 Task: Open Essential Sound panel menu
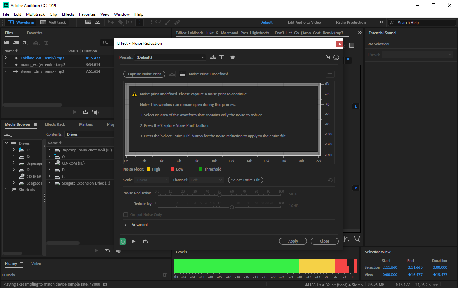tap(400, 33)
